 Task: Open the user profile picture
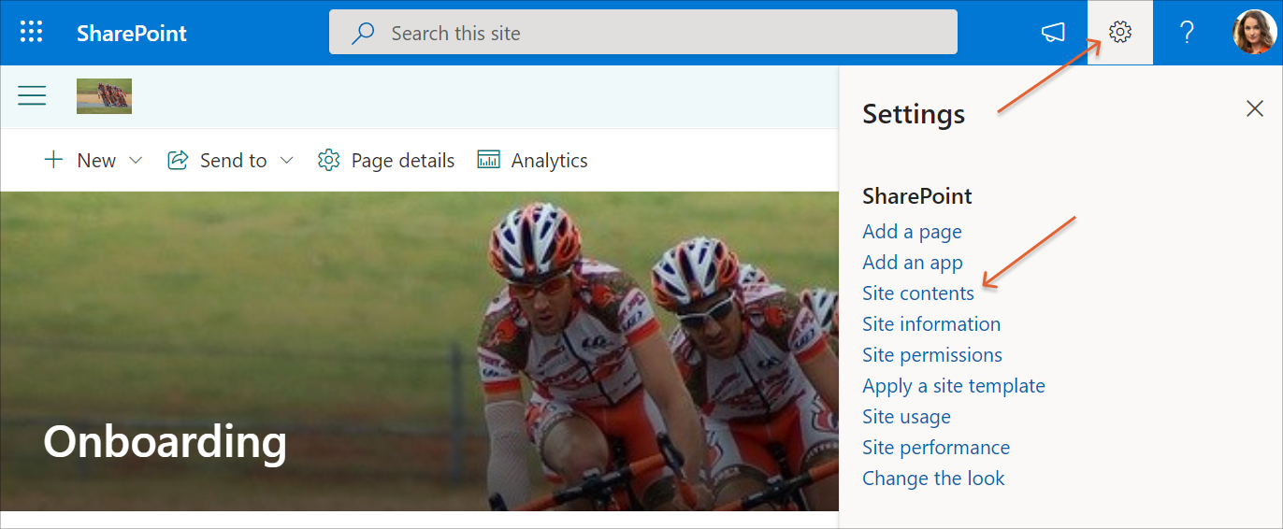point(1253,33)
